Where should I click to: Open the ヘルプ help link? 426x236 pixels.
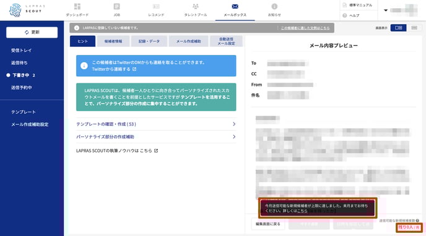[351, 15]
